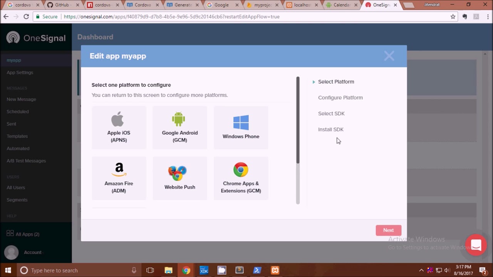The width and height of the screenshot is (493, 277).
Task: Open New Message in sidebar
Action: [x=21, y=99]
